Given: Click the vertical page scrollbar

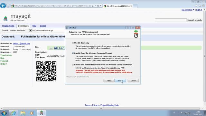Looking at the screenshot, I should tap(205, 56).
